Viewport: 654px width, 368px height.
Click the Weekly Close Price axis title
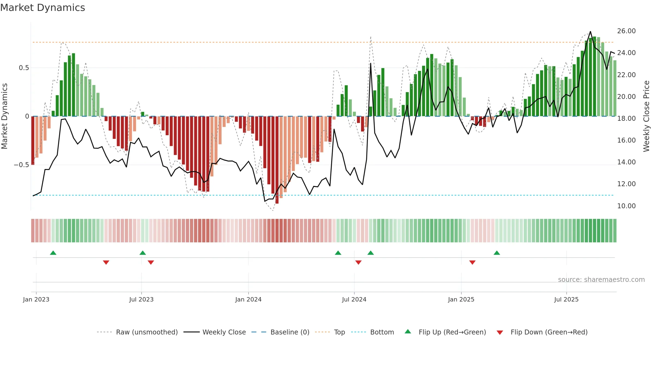click(x=646, y=116)
